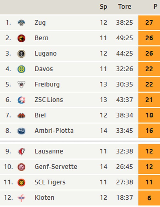Click the Freiburg team logo
The width and height of the screenshot is (160, 207).
[x=21, y=84]
